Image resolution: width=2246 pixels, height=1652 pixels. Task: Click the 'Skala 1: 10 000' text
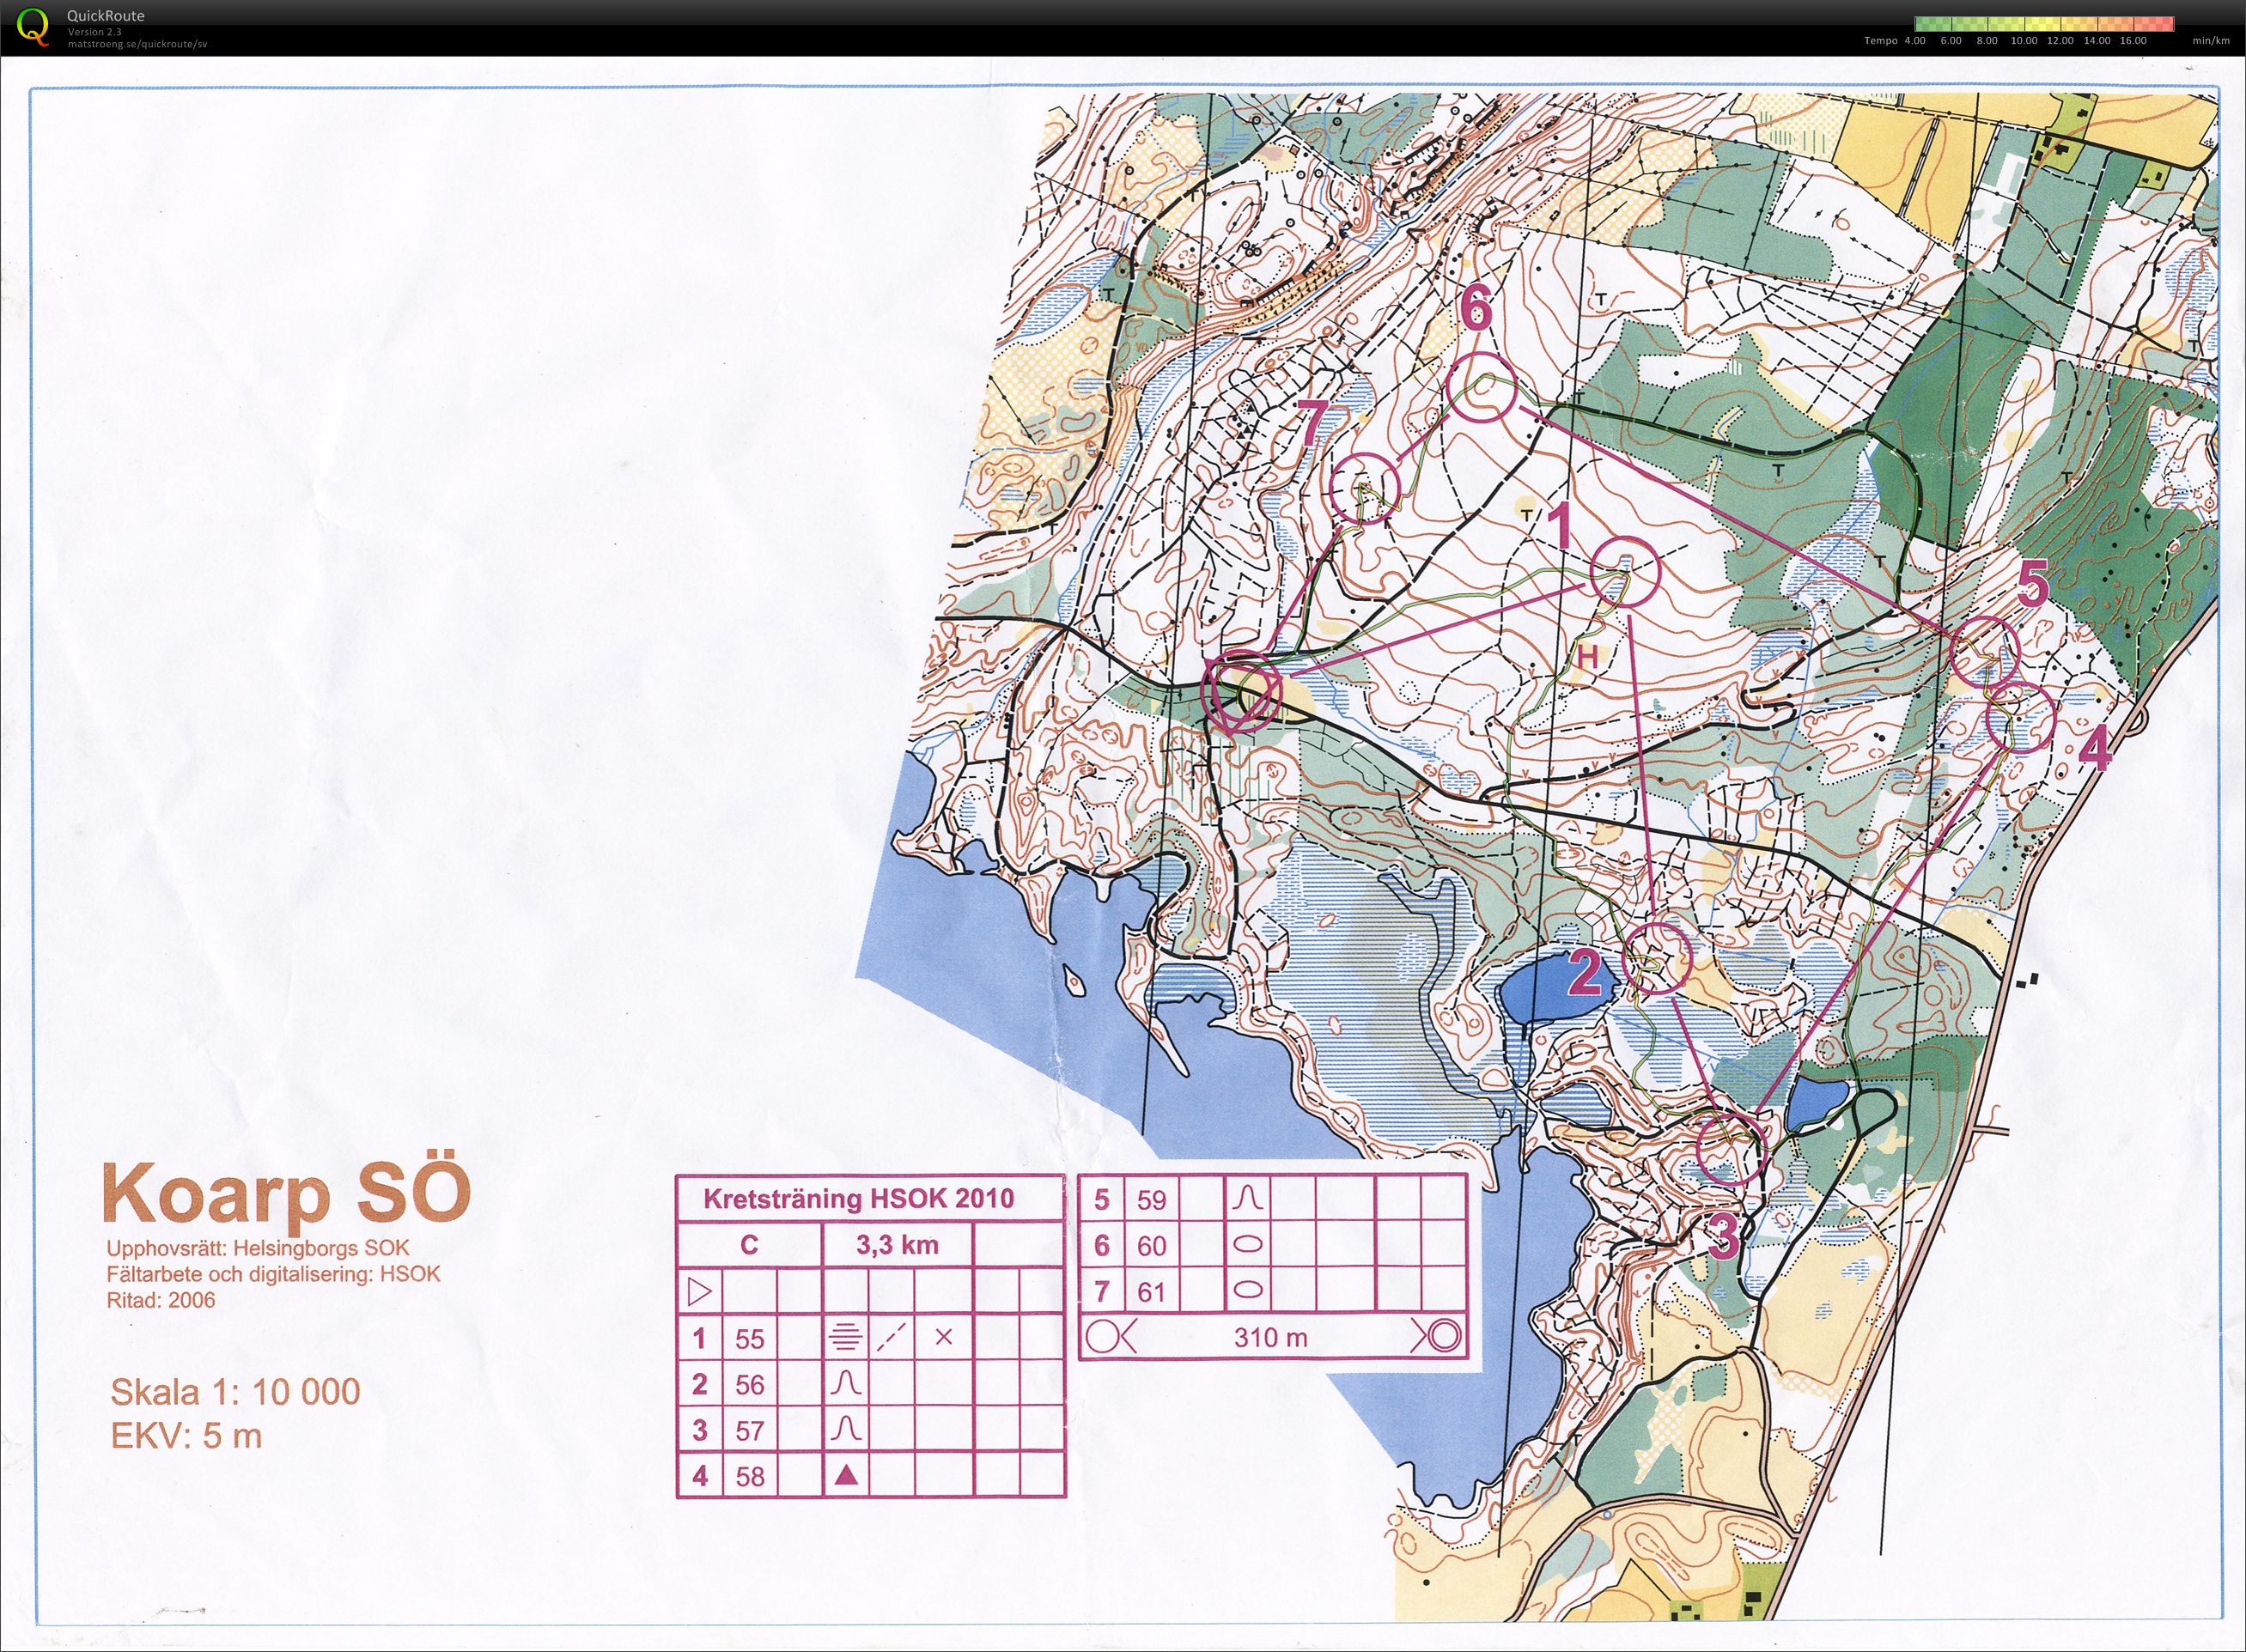[x=235, y=1392]
